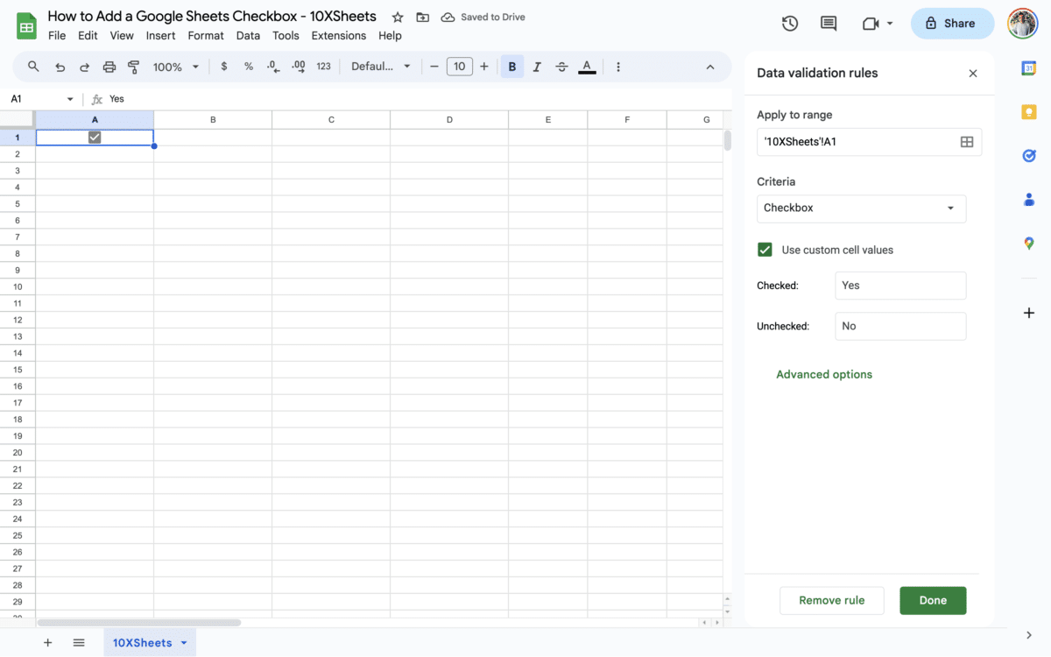
Task: Expand Advanced options in the validation panel
Action: 823,374
